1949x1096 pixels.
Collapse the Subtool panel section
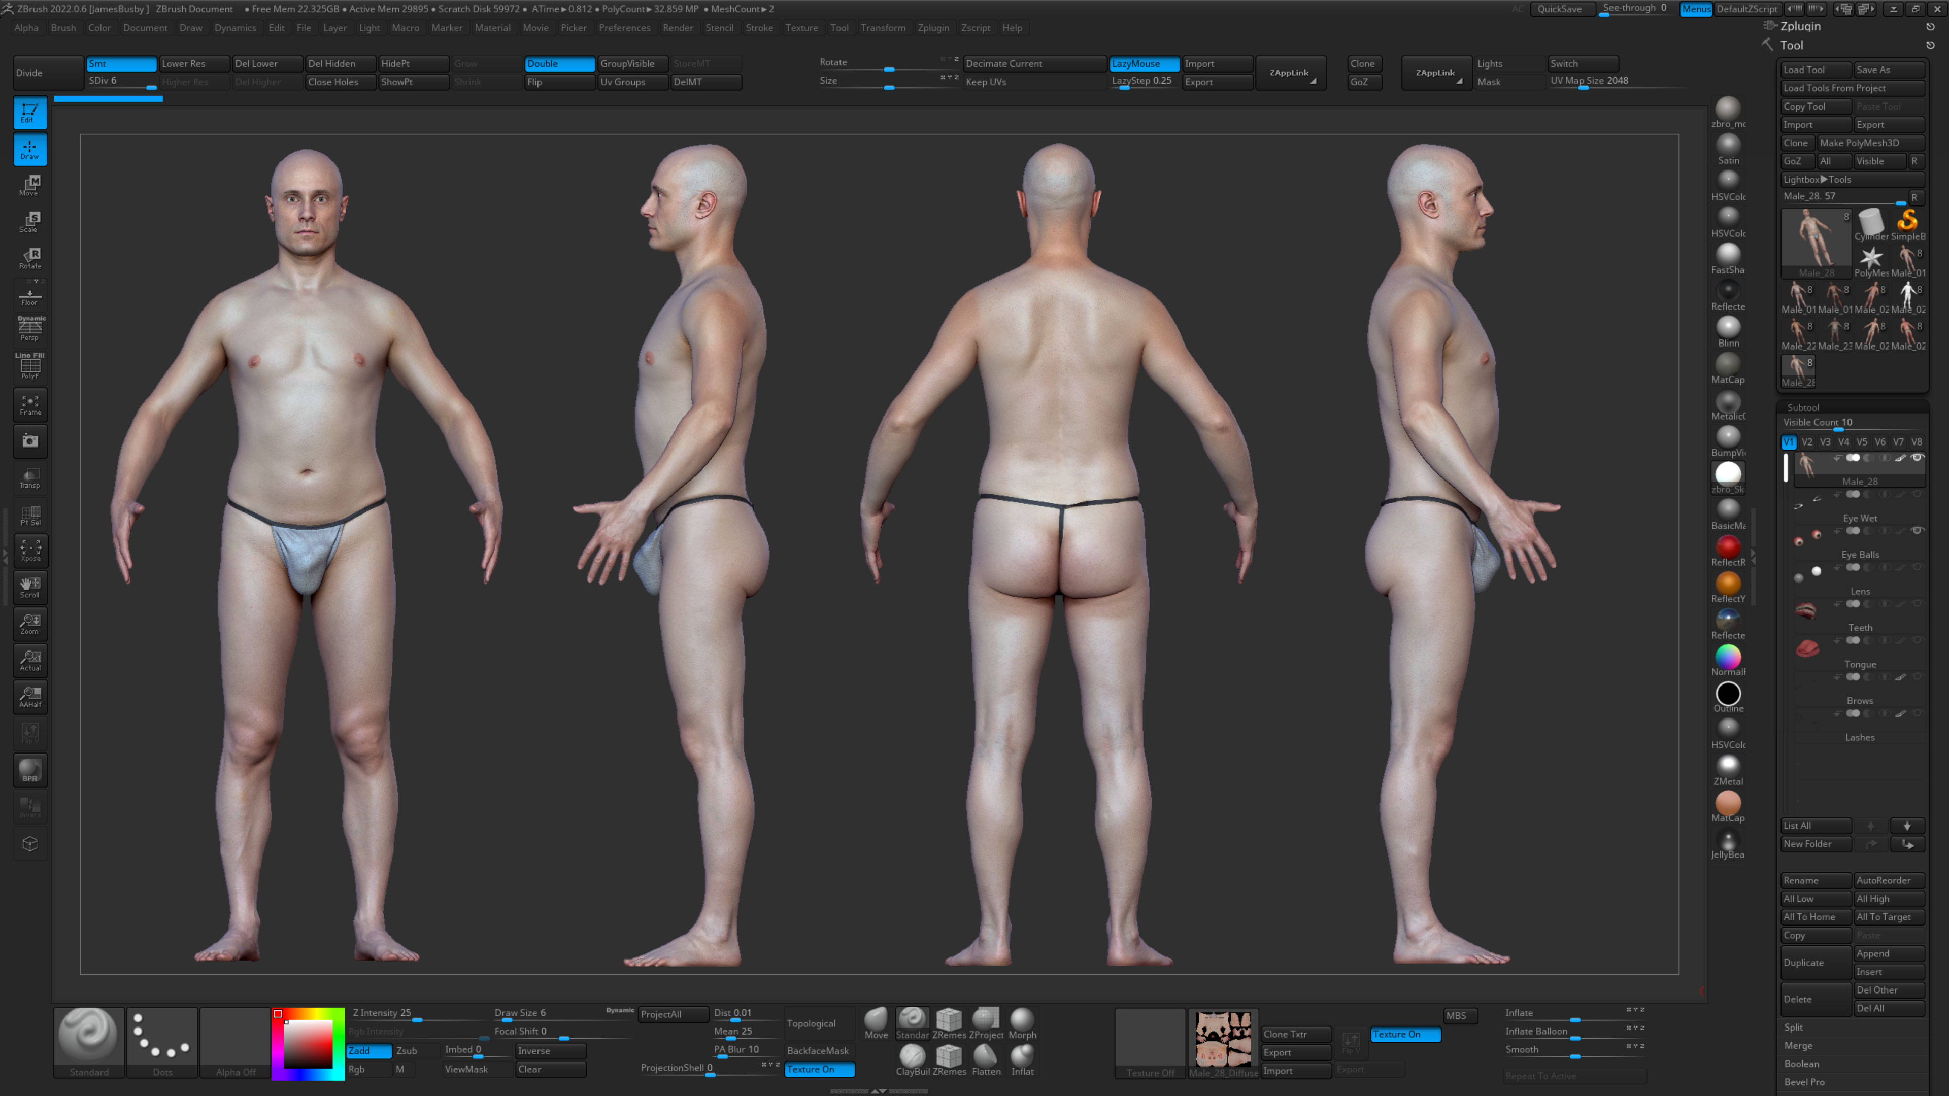click(x=1803, y=407)
